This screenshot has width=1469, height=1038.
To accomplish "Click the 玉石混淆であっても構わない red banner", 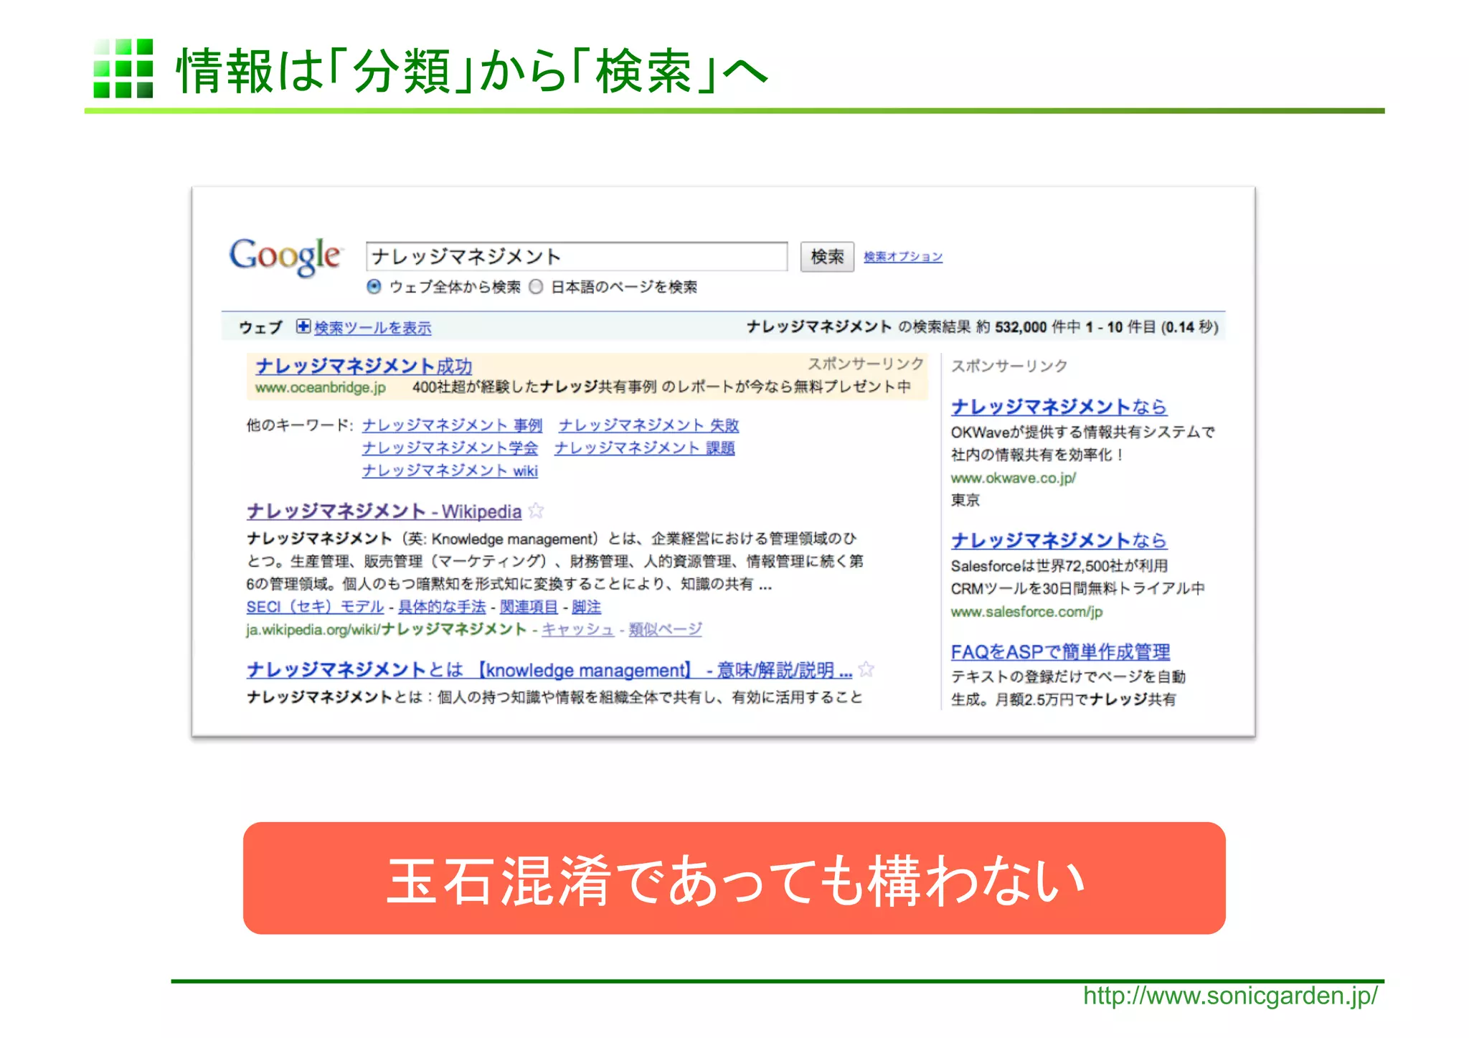I will coord(734,878).
